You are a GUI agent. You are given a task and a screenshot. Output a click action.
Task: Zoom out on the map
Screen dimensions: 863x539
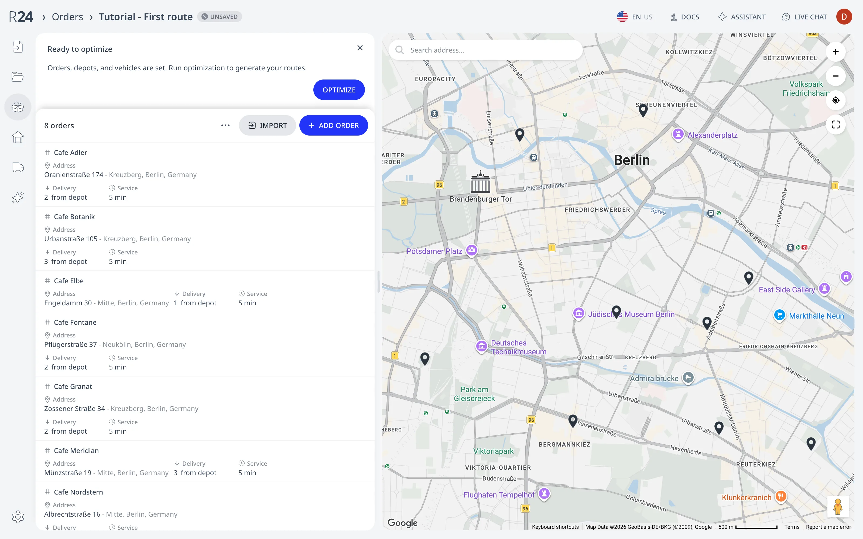(x=835, y=76)
